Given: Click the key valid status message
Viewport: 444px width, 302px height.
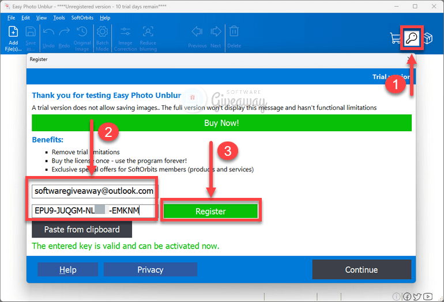Looking at the screenshot, I should pos(126,246).
